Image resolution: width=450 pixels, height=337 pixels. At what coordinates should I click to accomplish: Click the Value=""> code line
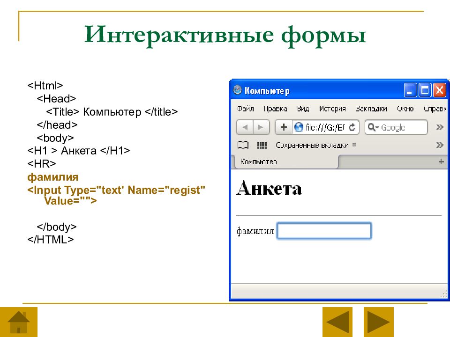(71, 201)
